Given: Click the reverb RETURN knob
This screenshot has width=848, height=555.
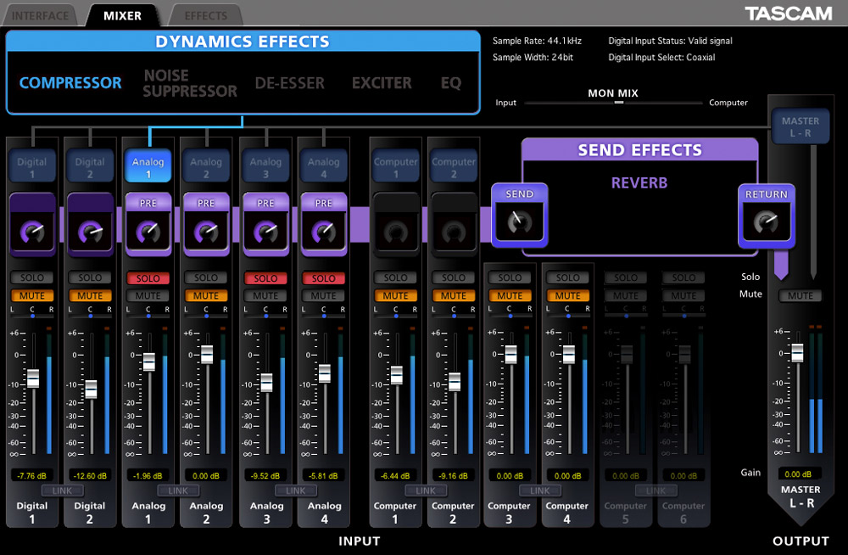Looking at the screenshot, I should click(x=766, y=223).
